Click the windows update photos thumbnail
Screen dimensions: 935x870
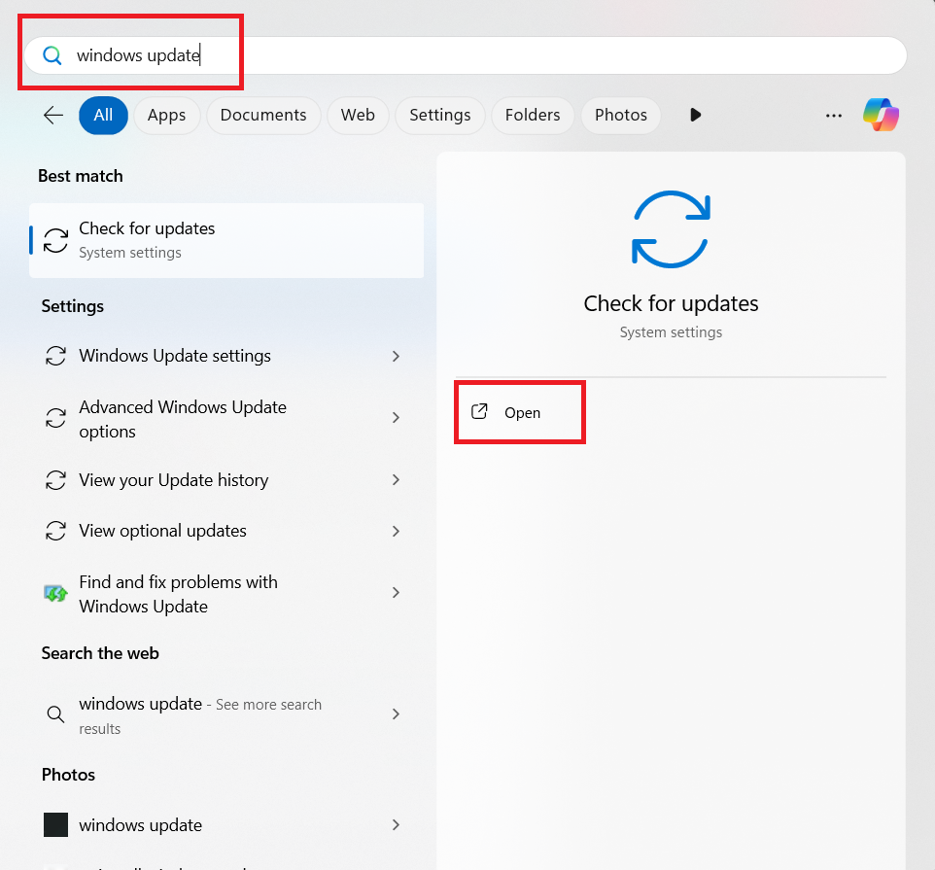pyautogui.click(x=55, y=824)
